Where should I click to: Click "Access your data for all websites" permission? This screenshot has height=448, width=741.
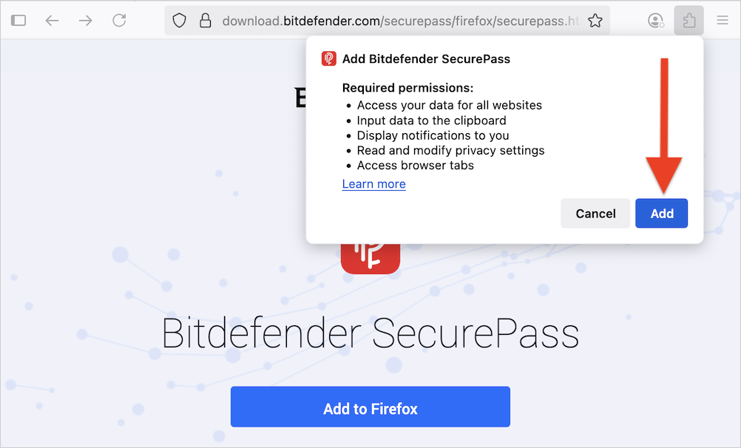[449, 105]
